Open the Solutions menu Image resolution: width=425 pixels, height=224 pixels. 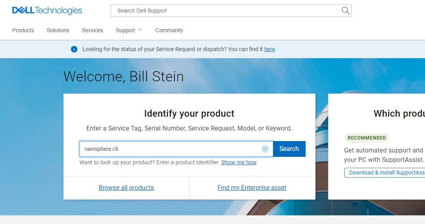tap(58, 30)
